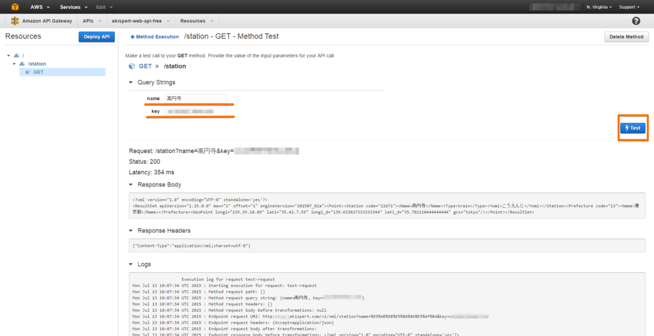Click 'Execution log for request test-request' line
The width and height of the screenshot is (654, 336).
point(228,279)
